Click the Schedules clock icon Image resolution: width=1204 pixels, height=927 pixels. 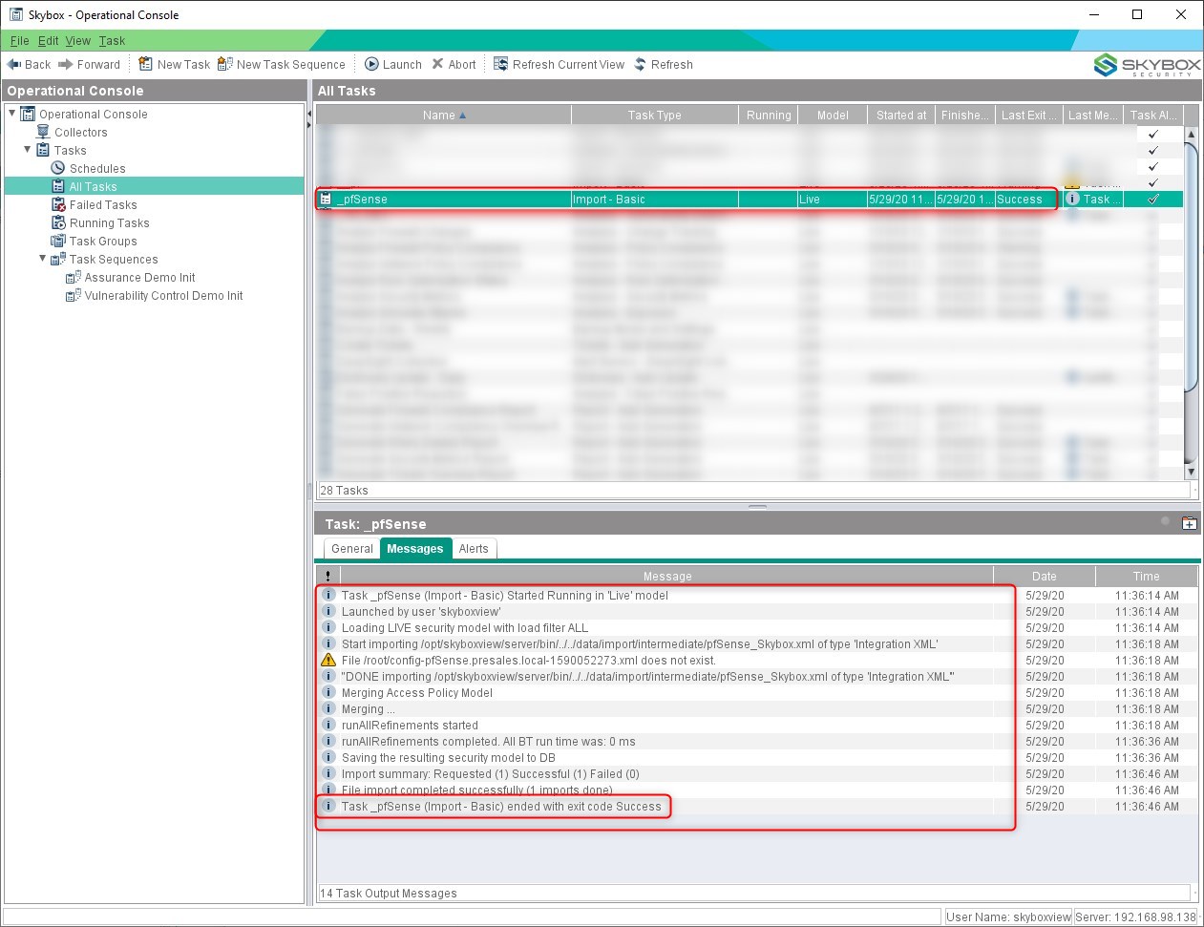pos(58,168)
